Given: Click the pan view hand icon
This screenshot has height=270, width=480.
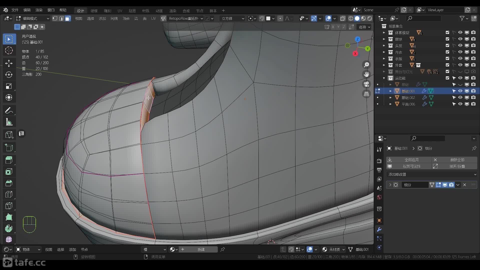Looking at the screenshot, I should (x=366, y=74).
